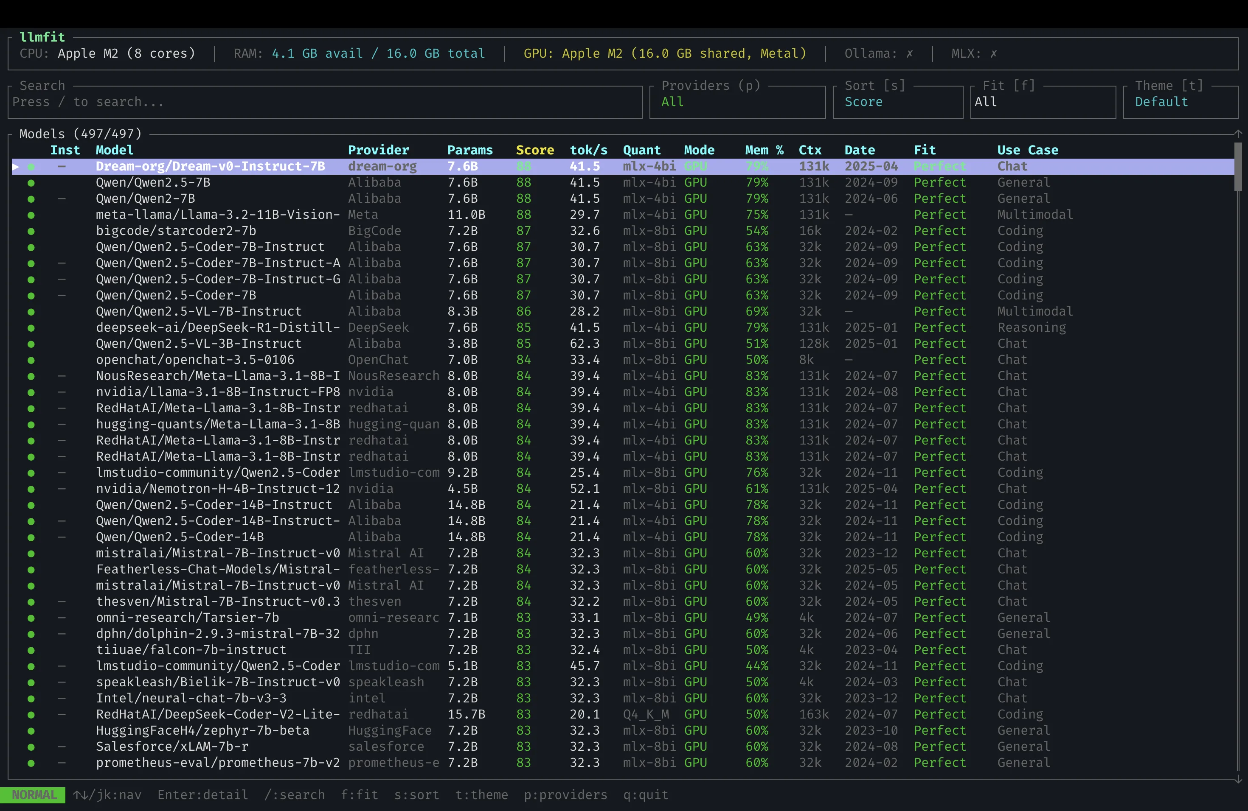Select the nvidia/Nemotron-H-4B-Instruct-12 row
The width and height of the screenshot is (1248, 811).
(x=623, y=489)
